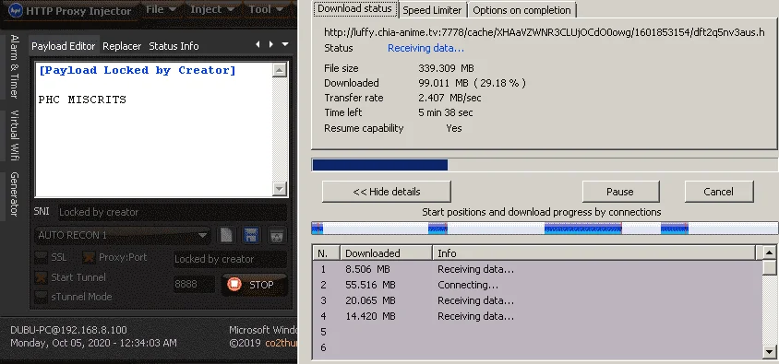779x364 pixels.
Task: Click the STOP button
Action: 254,285
